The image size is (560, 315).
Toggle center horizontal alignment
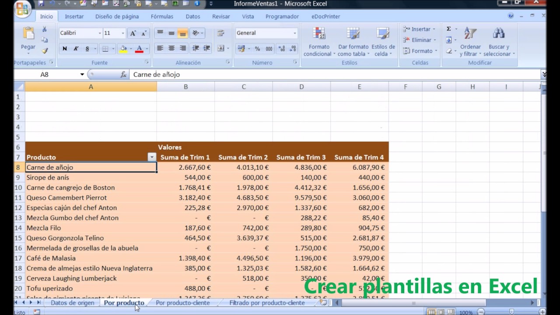click(x=171, y=48)
